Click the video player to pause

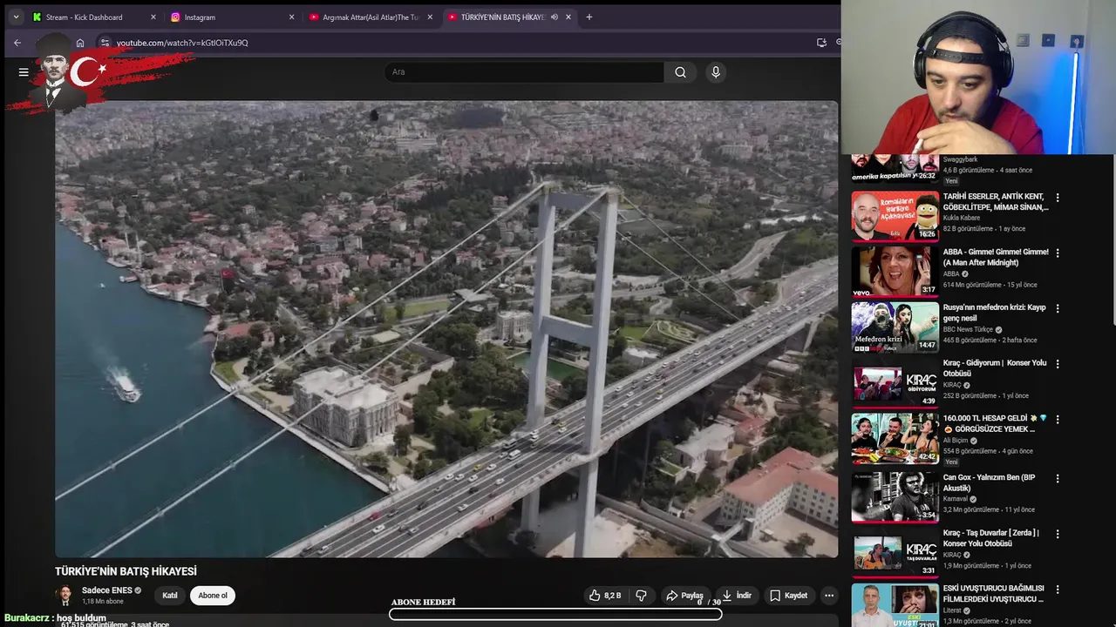pyautogui.click(x=446, y=329)
